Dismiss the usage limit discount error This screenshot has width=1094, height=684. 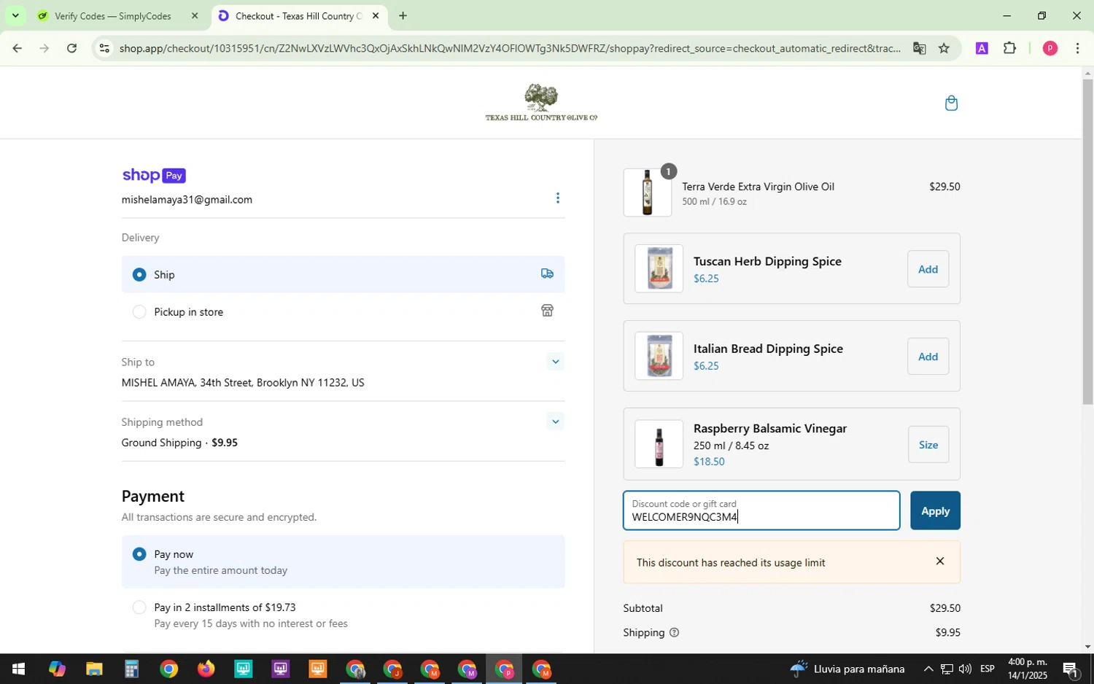(x=940, y=561)
